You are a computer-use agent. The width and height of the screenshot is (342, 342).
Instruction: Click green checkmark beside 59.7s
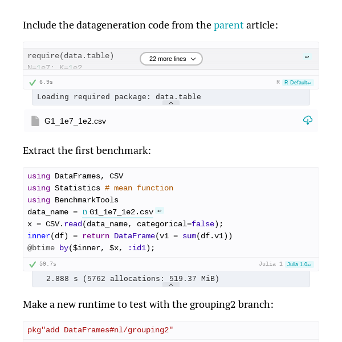[32, 264]
